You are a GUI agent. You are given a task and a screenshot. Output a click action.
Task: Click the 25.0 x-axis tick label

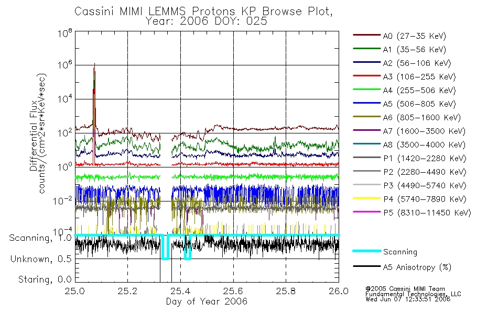click(x=75, y=291)
